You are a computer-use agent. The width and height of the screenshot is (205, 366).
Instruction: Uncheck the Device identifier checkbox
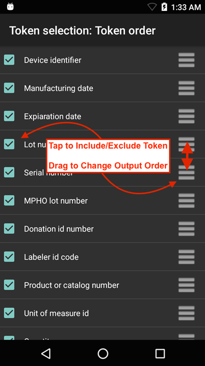pyautogui.click(x=9, y=60)
